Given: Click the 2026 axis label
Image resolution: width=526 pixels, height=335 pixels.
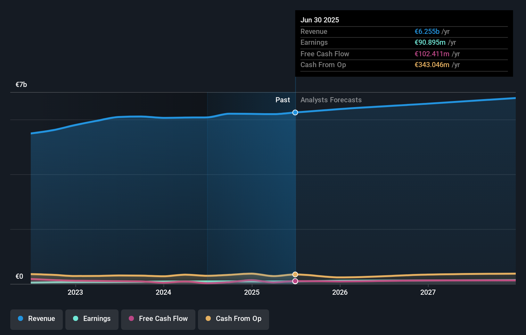Looking at the screenshot, I should [340, 292].
